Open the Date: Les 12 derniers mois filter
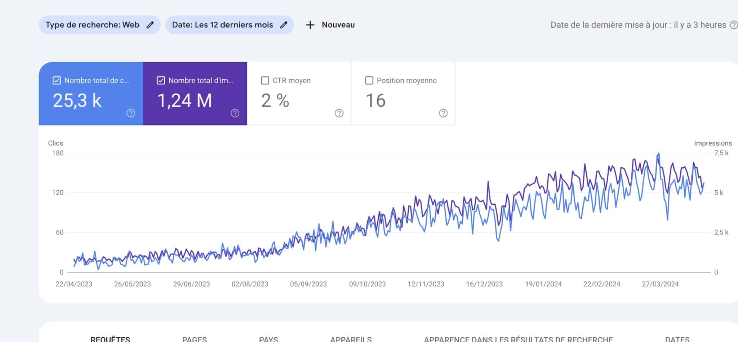 [x=222, y=25]
